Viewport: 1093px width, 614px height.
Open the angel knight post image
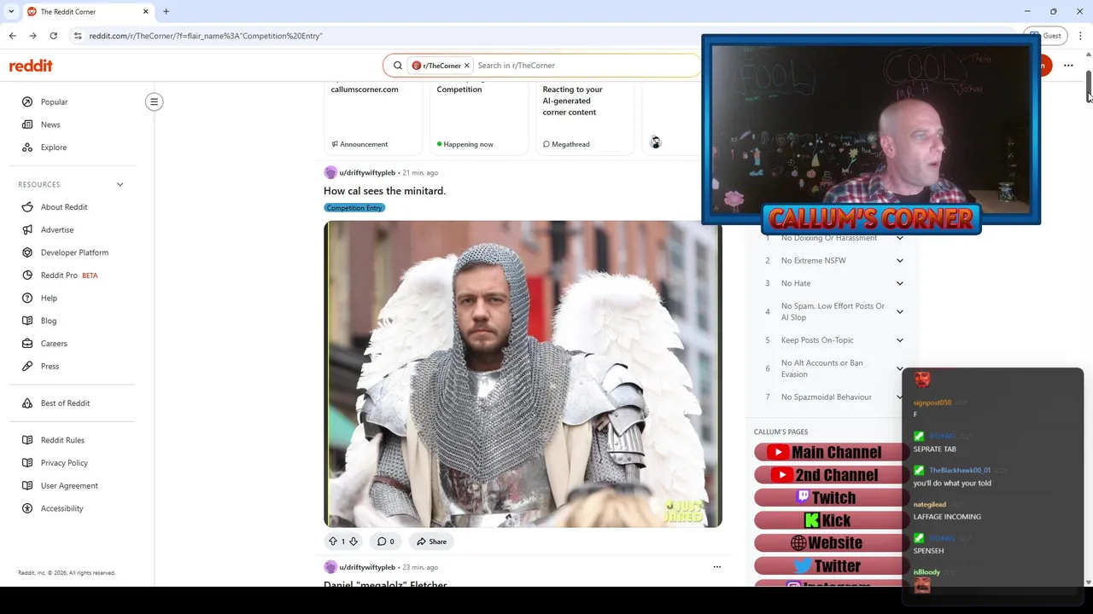click(523, 374)
